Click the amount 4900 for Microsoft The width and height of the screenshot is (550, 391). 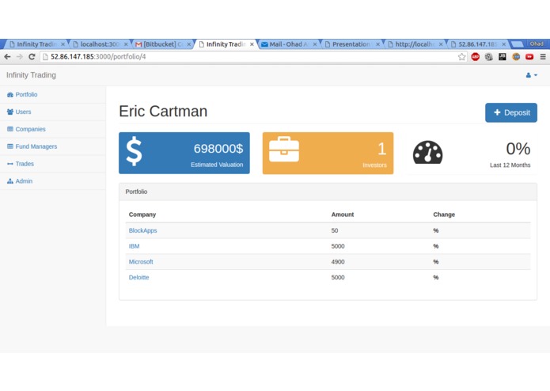click(338, 262)
